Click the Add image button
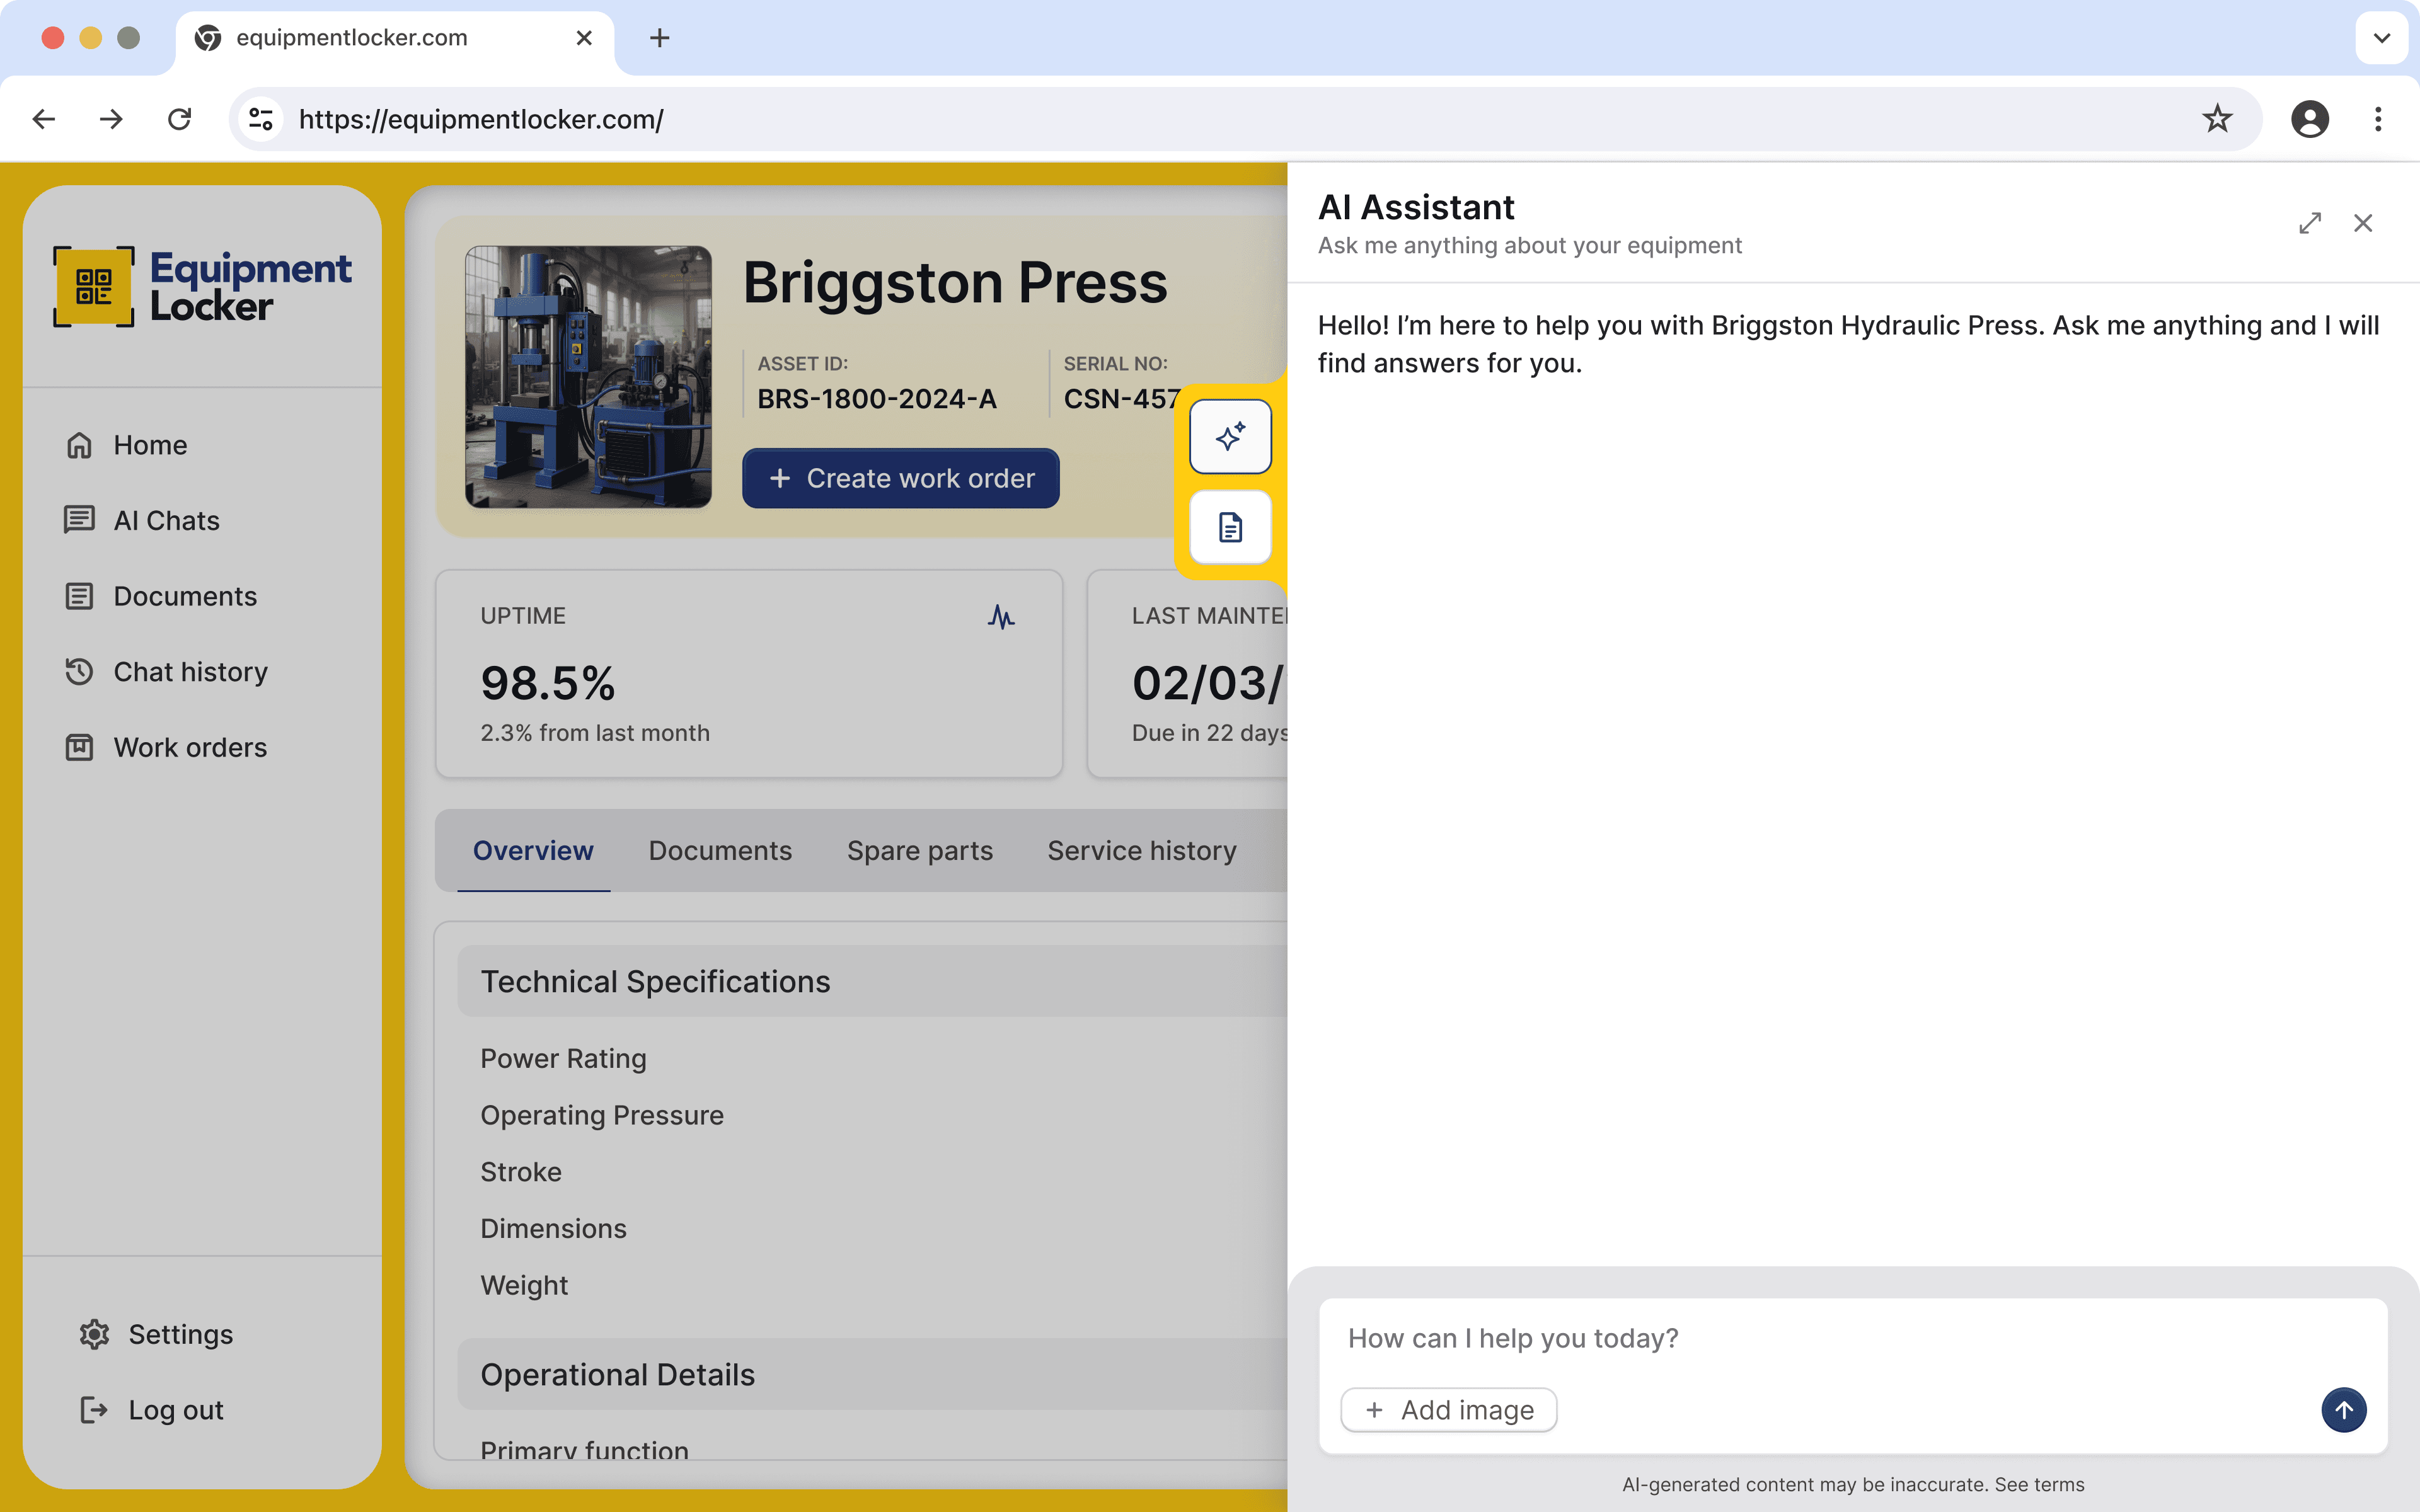The width and height of the screenshot is (2420, 1512). 1448,1410
